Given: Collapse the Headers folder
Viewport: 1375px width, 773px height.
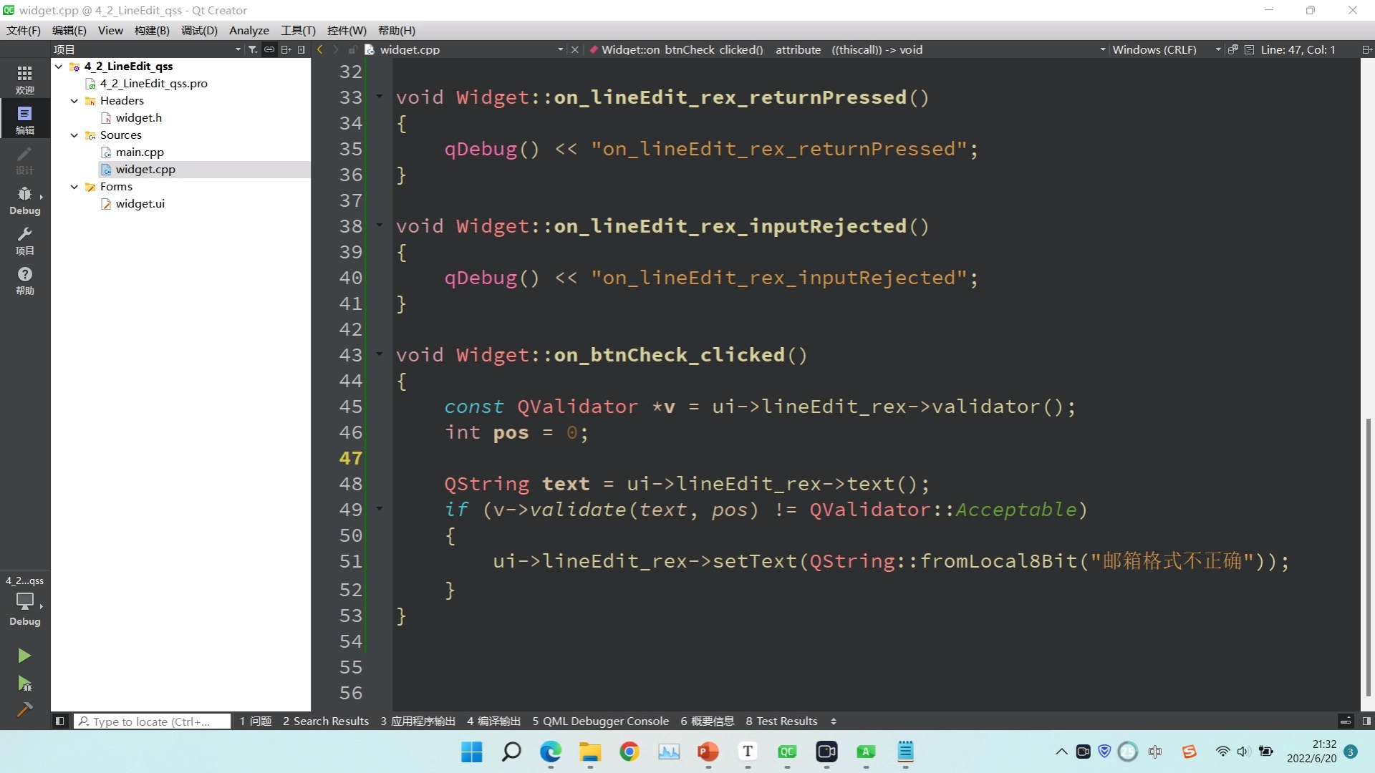Looking at the screenshot, I should pyautogui.click(x=74, y=100).
